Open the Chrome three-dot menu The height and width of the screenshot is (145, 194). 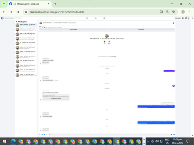[x=190, y=12]
